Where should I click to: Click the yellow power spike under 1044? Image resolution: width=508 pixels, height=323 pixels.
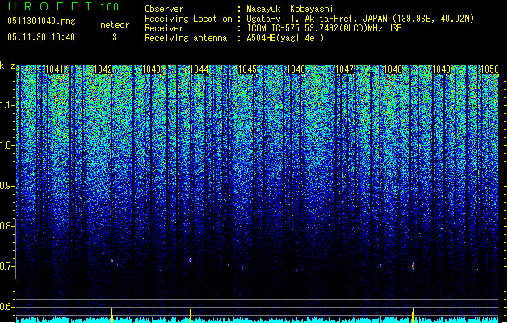[191, 315]
